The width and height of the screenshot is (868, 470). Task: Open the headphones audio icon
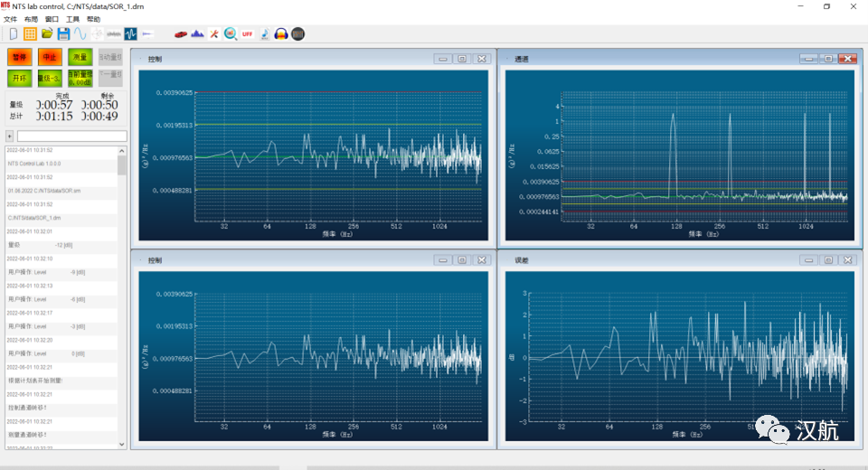click(x=281, y=34)
